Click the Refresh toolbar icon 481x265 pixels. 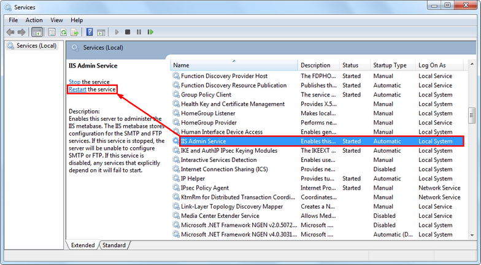point(63,32)
